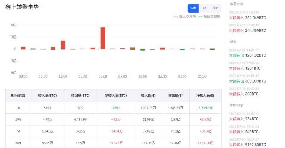Viewport: 285px width, 148px height.
Task: Click the +9.52亿 net inflow value
Action: (205, 119)
